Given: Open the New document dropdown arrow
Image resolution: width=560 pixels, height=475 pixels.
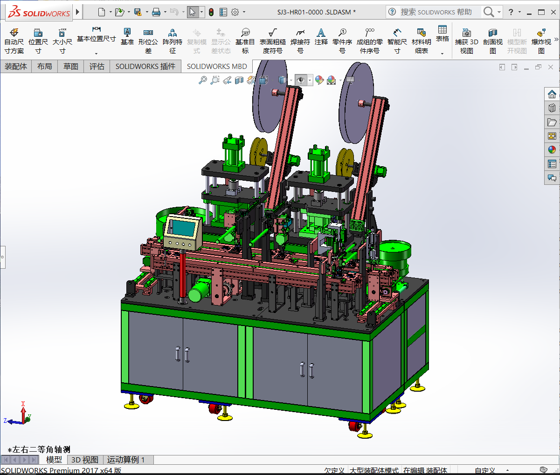Looking at the screenshot, I should pos(111,12).
